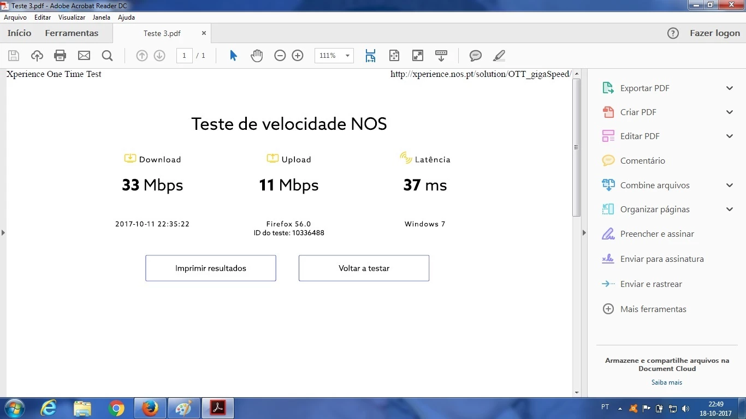Go to the next page with the down arrow
Image resolution: width=746 pixels, height=419 pixels.
click(x=159, y=56)
